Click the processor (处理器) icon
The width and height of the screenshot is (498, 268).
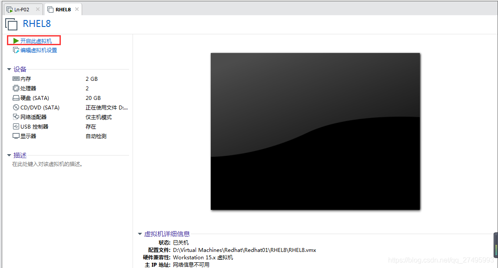16,88
